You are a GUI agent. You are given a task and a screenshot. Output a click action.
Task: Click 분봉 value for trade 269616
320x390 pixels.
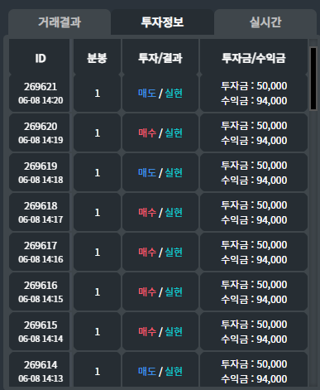pyautogui.click(x=97, y=291)
